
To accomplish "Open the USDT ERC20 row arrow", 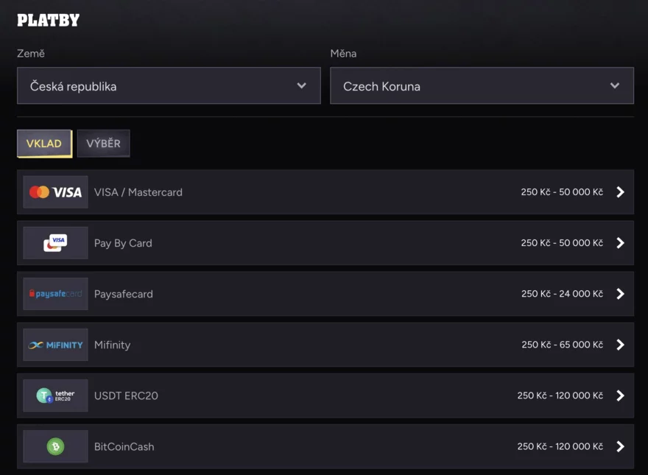I will [620, 395].
